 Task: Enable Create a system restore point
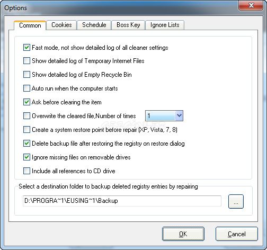tap(26, 130)
